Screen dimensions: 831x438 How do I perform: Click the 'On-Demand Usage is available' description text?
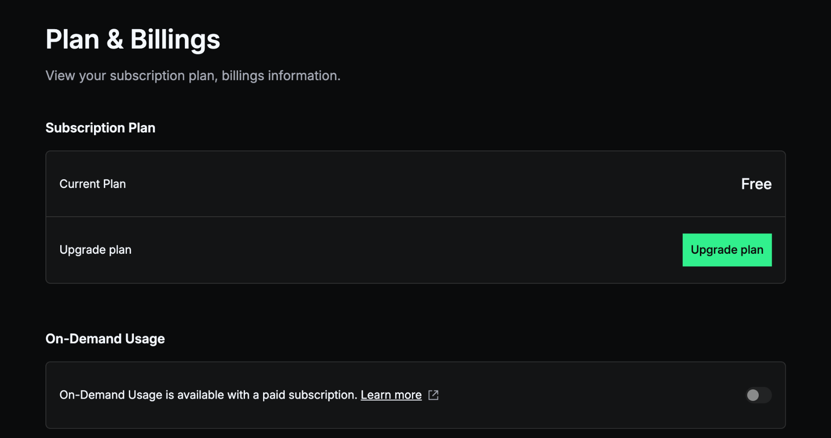(208, 395)
